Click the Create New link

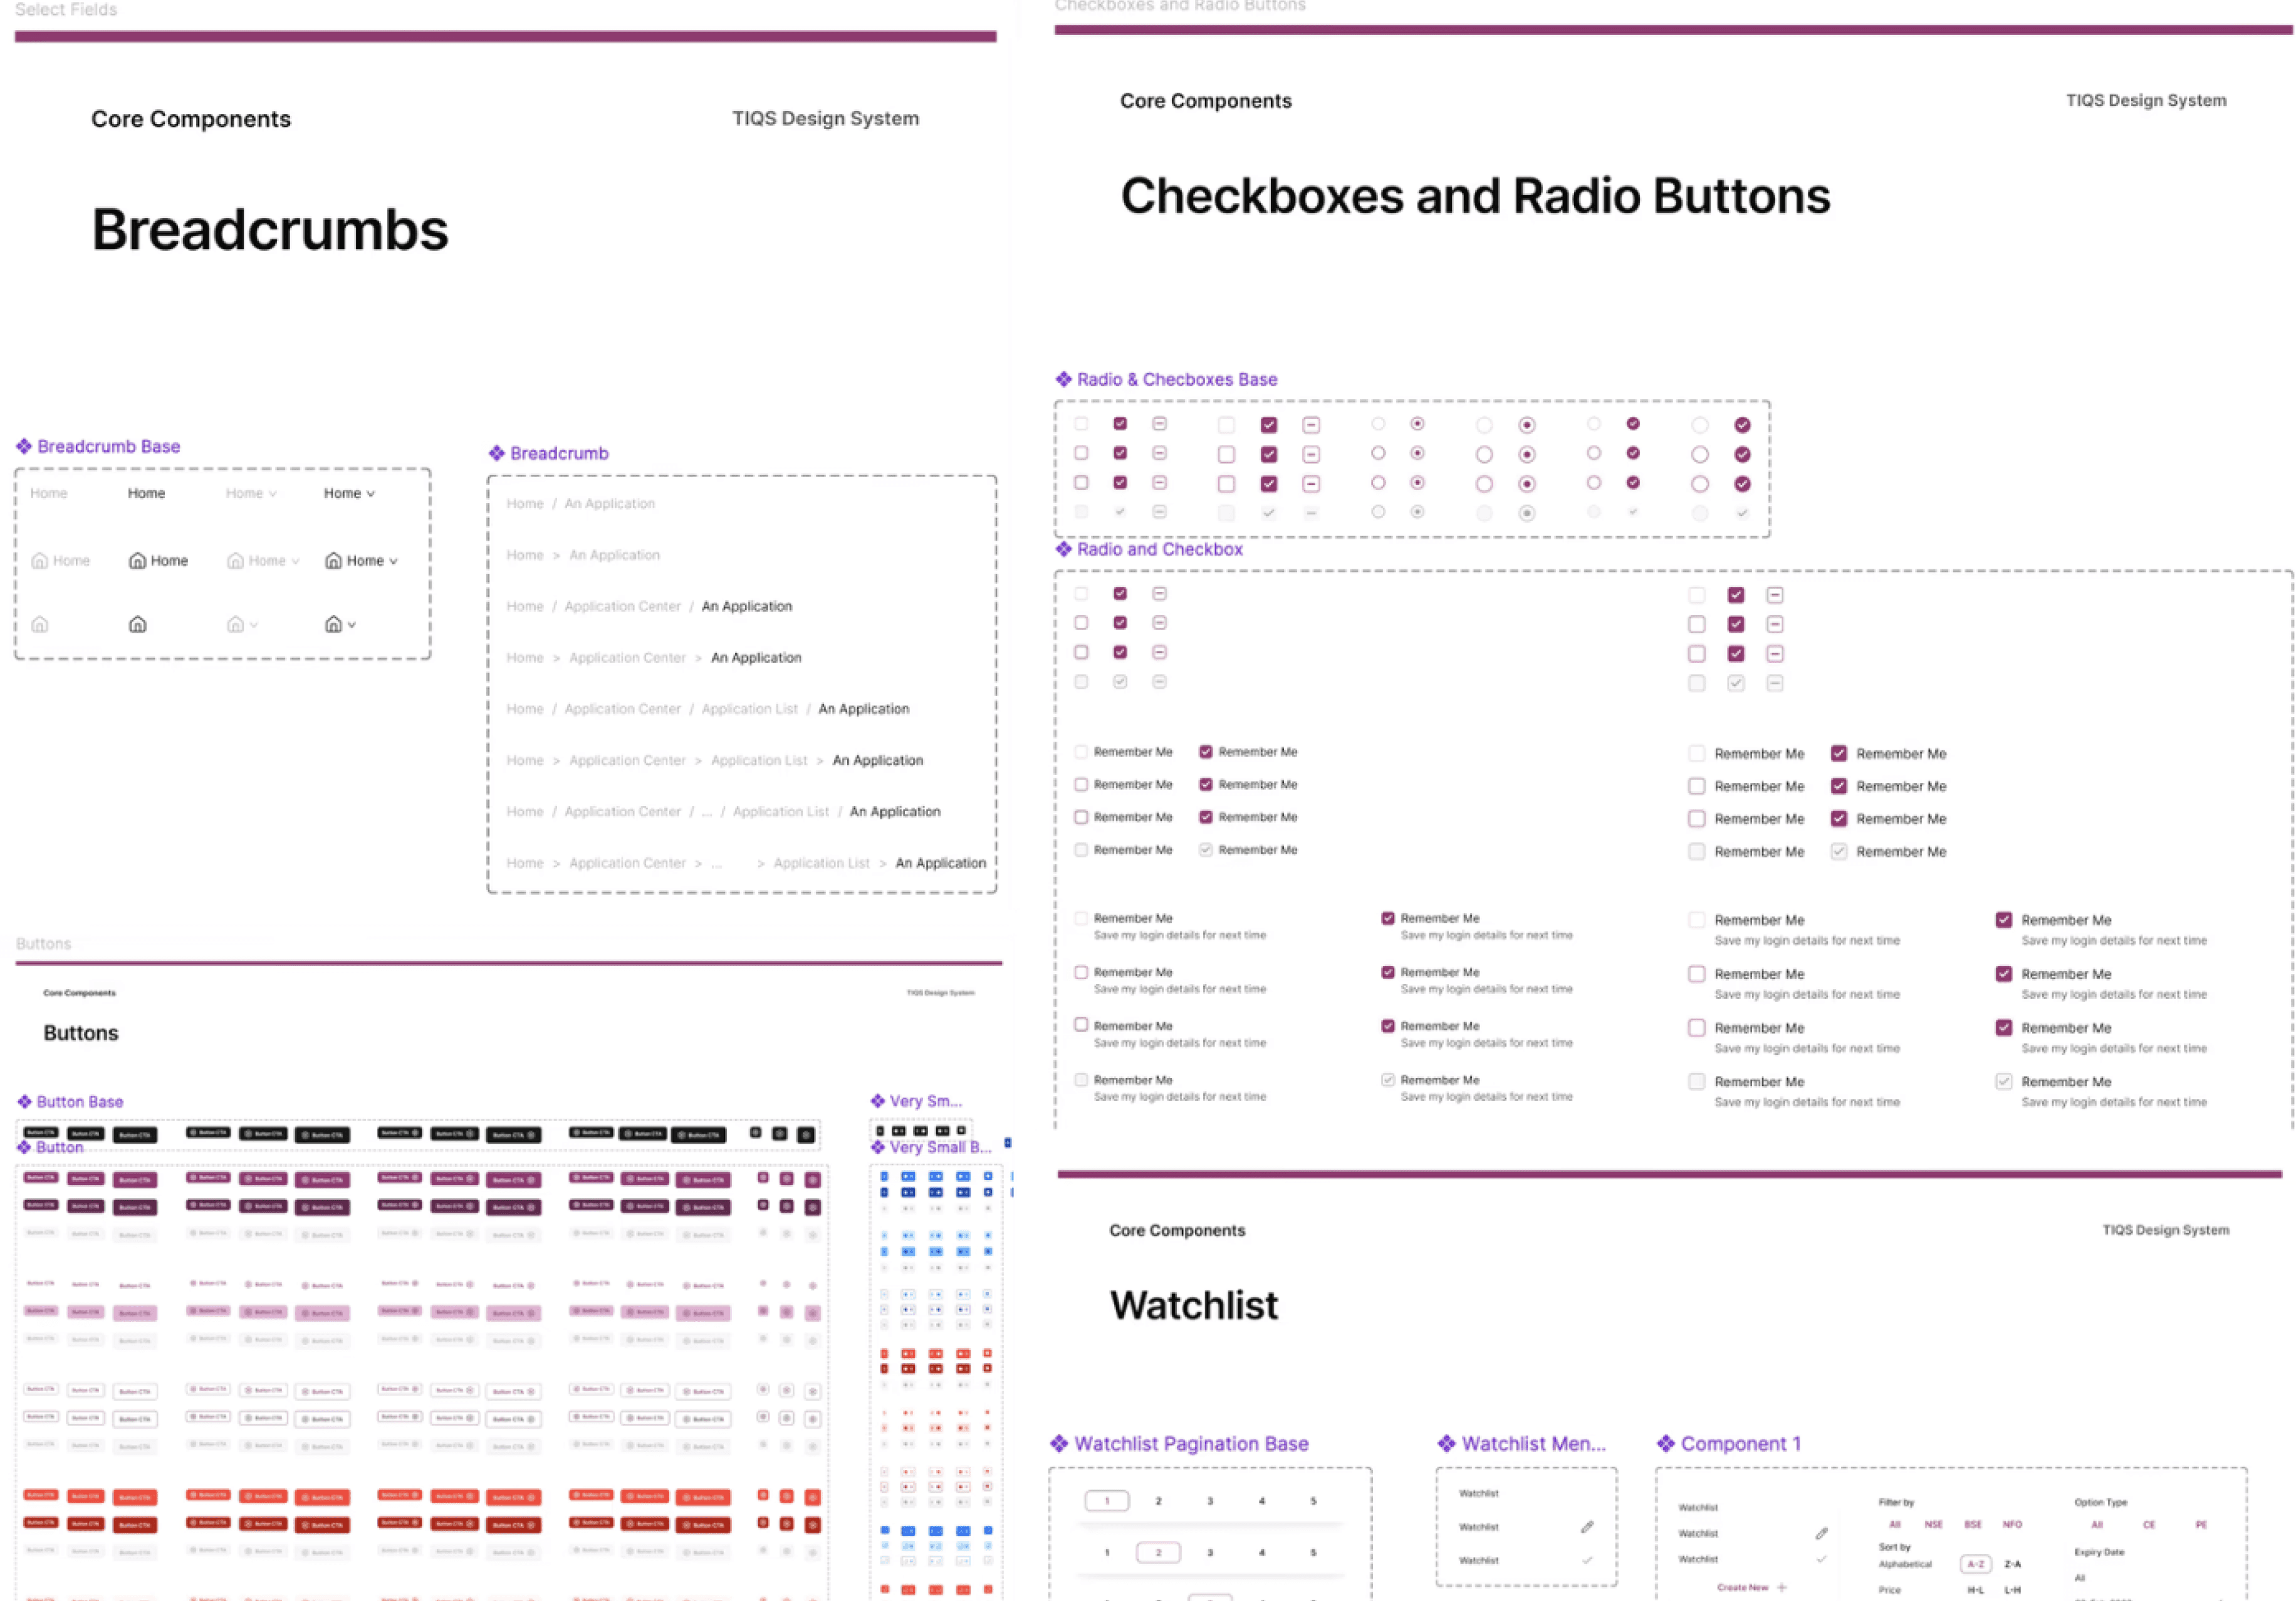point(1742,1587)
